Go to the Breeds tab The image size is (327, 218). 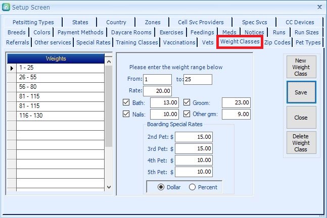coord(17,32)
